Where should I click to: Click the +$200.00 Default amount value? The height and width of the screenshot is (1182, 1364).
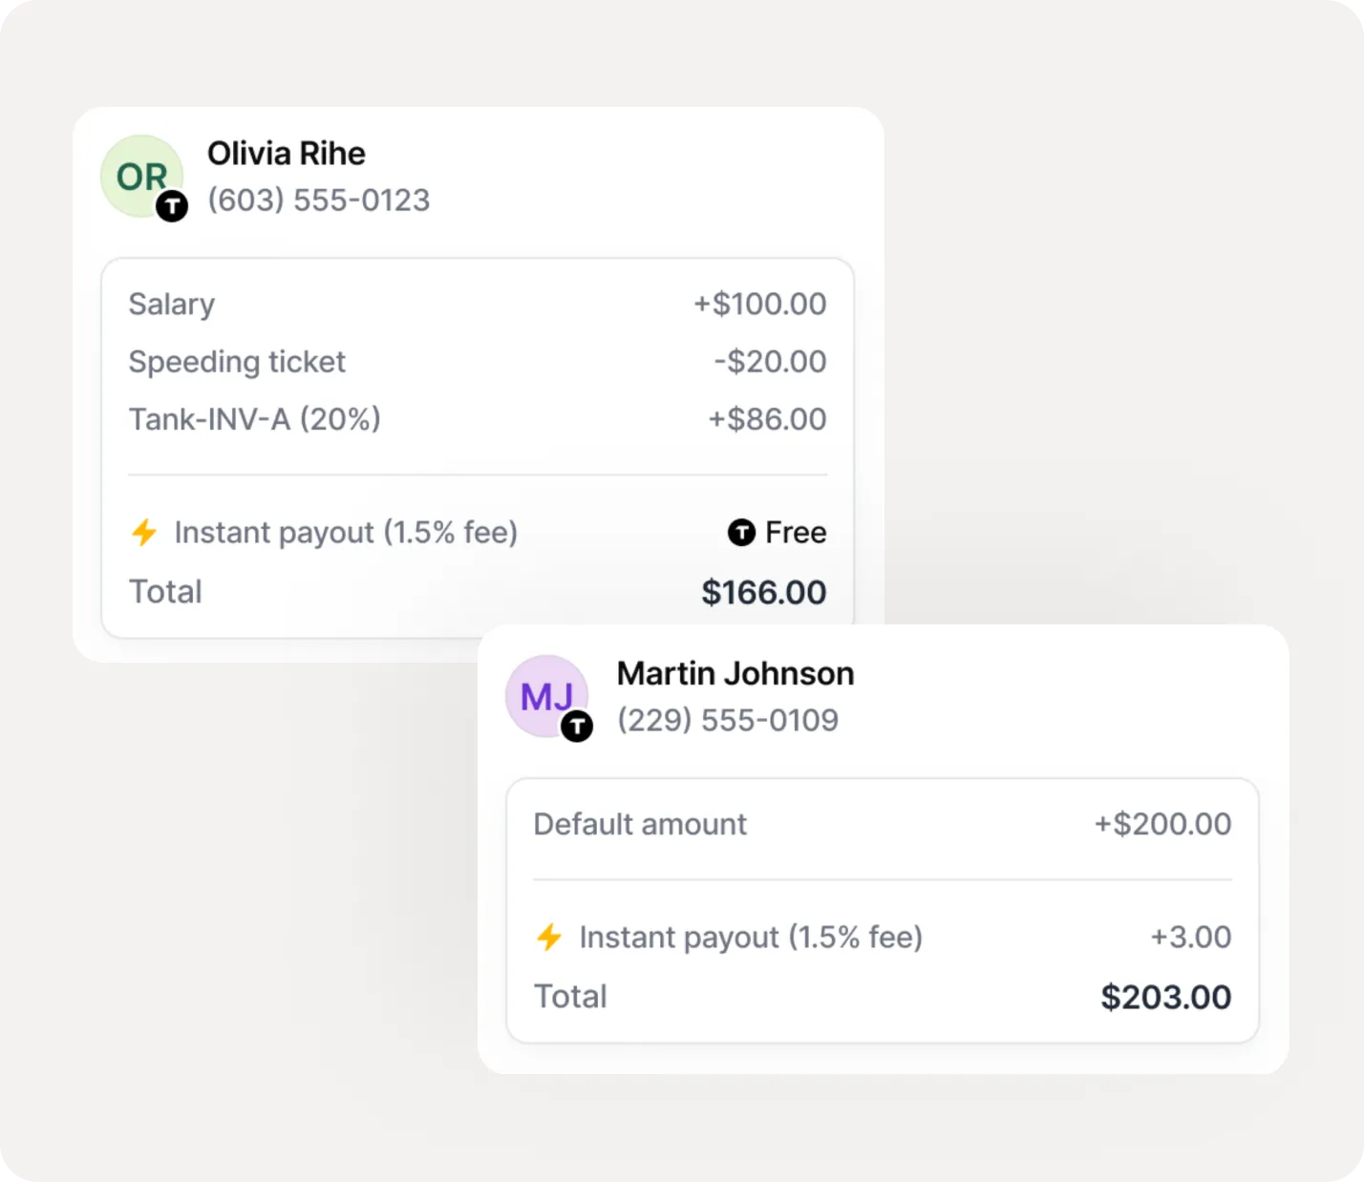pyautogui.click(x=1162, y=824)
